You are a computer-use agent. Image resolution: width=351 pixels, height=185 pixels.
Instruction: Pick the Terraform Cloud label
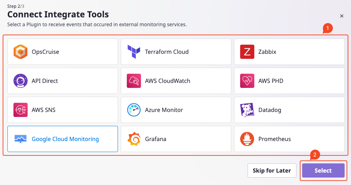click(167, 52)
